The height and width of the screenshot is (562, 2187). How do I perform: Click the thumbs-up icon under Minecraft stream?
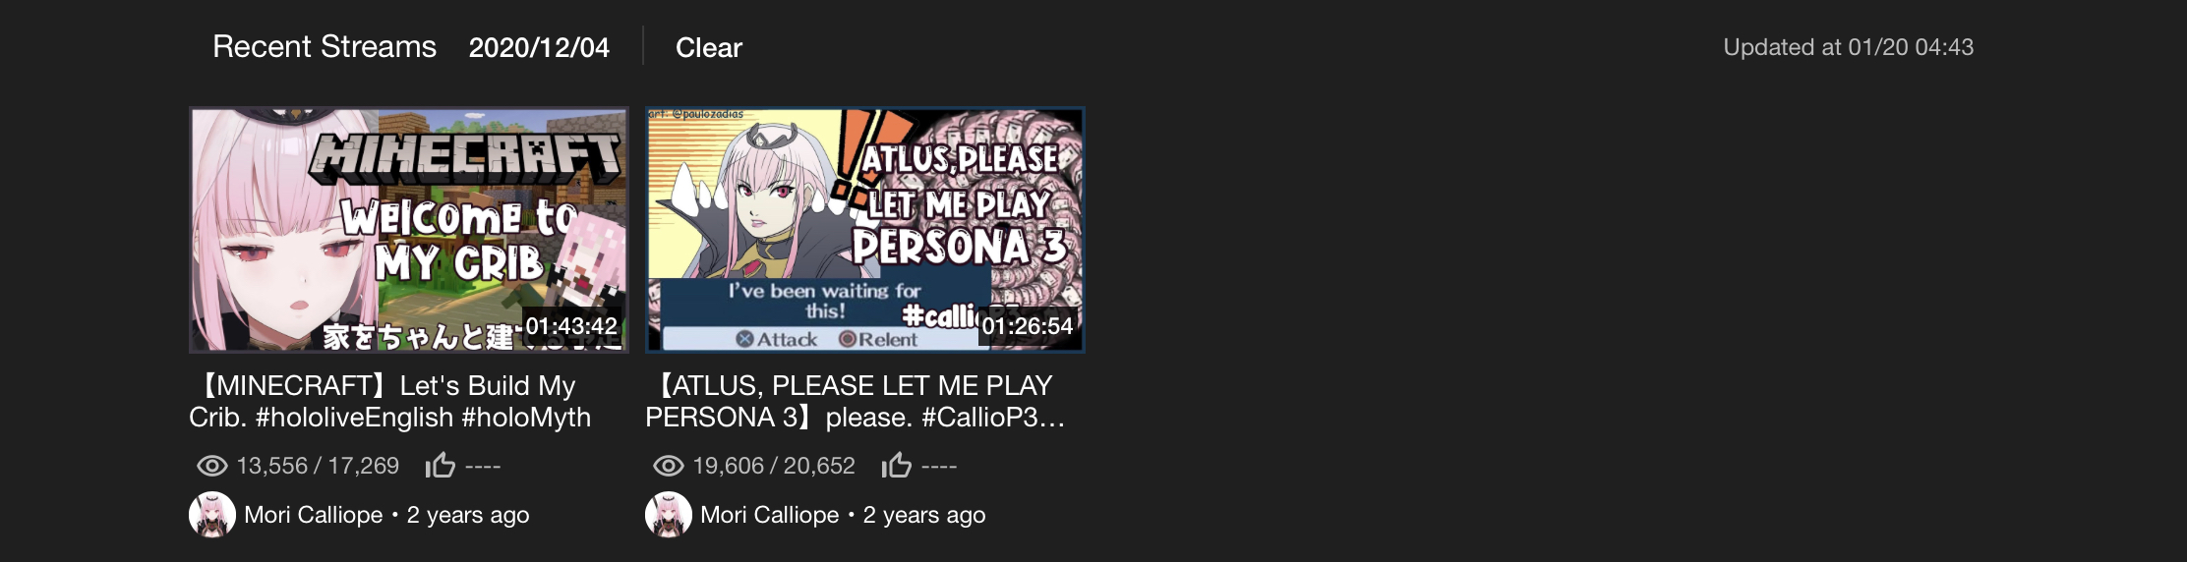(x=441, y=465)
